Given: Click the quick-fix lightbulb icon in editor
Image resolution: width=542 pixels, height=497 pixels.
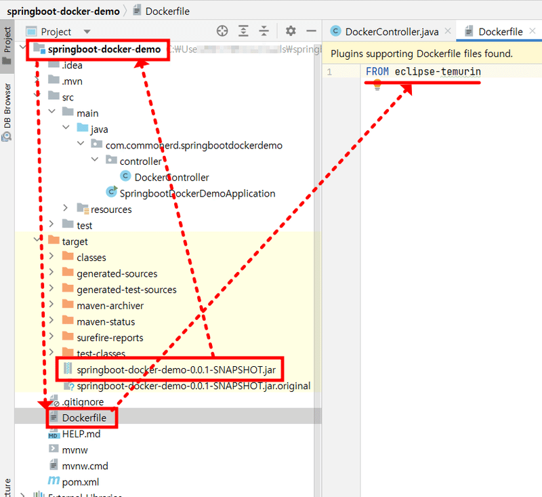Looking at the screenshot, I should (377, 85).
